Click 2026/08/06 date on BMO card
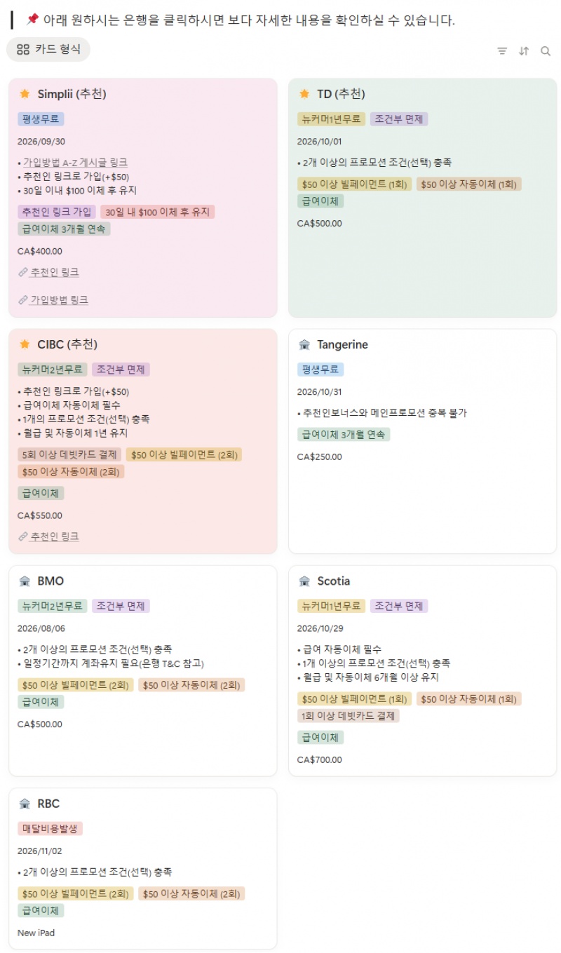Screen dimensions: 561x953 click(41, 628)
